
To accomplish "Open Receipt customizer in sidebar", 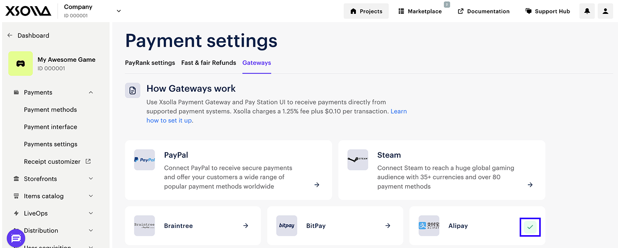I will pyautogui.click(x=52, y=162).
